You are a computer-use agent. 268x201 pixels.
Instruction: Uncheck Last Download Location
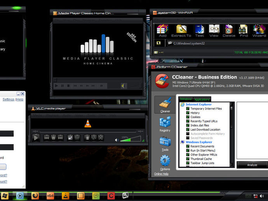click(188, 130)
